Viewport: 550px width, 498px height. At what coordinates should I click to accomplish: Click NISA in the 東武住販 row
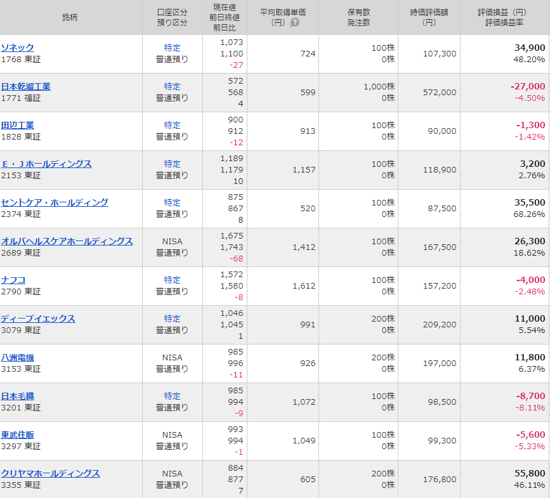[172, 435]
